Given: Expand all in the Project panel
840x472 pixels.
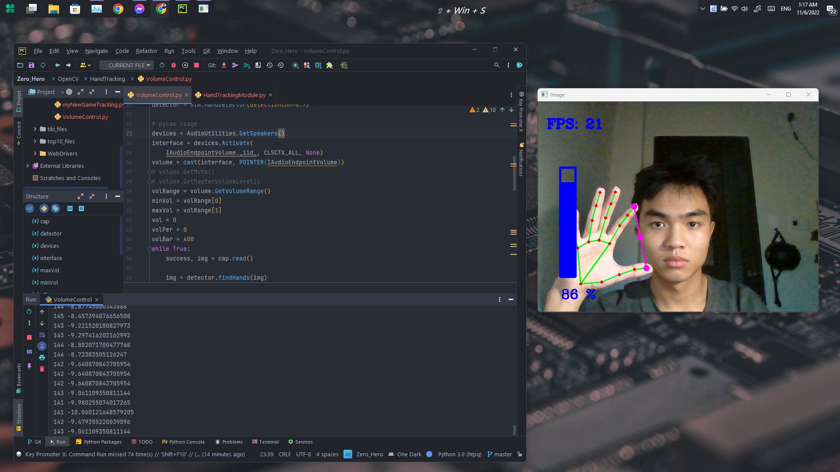Looking at the screenshot, I should tap(80, 92).
